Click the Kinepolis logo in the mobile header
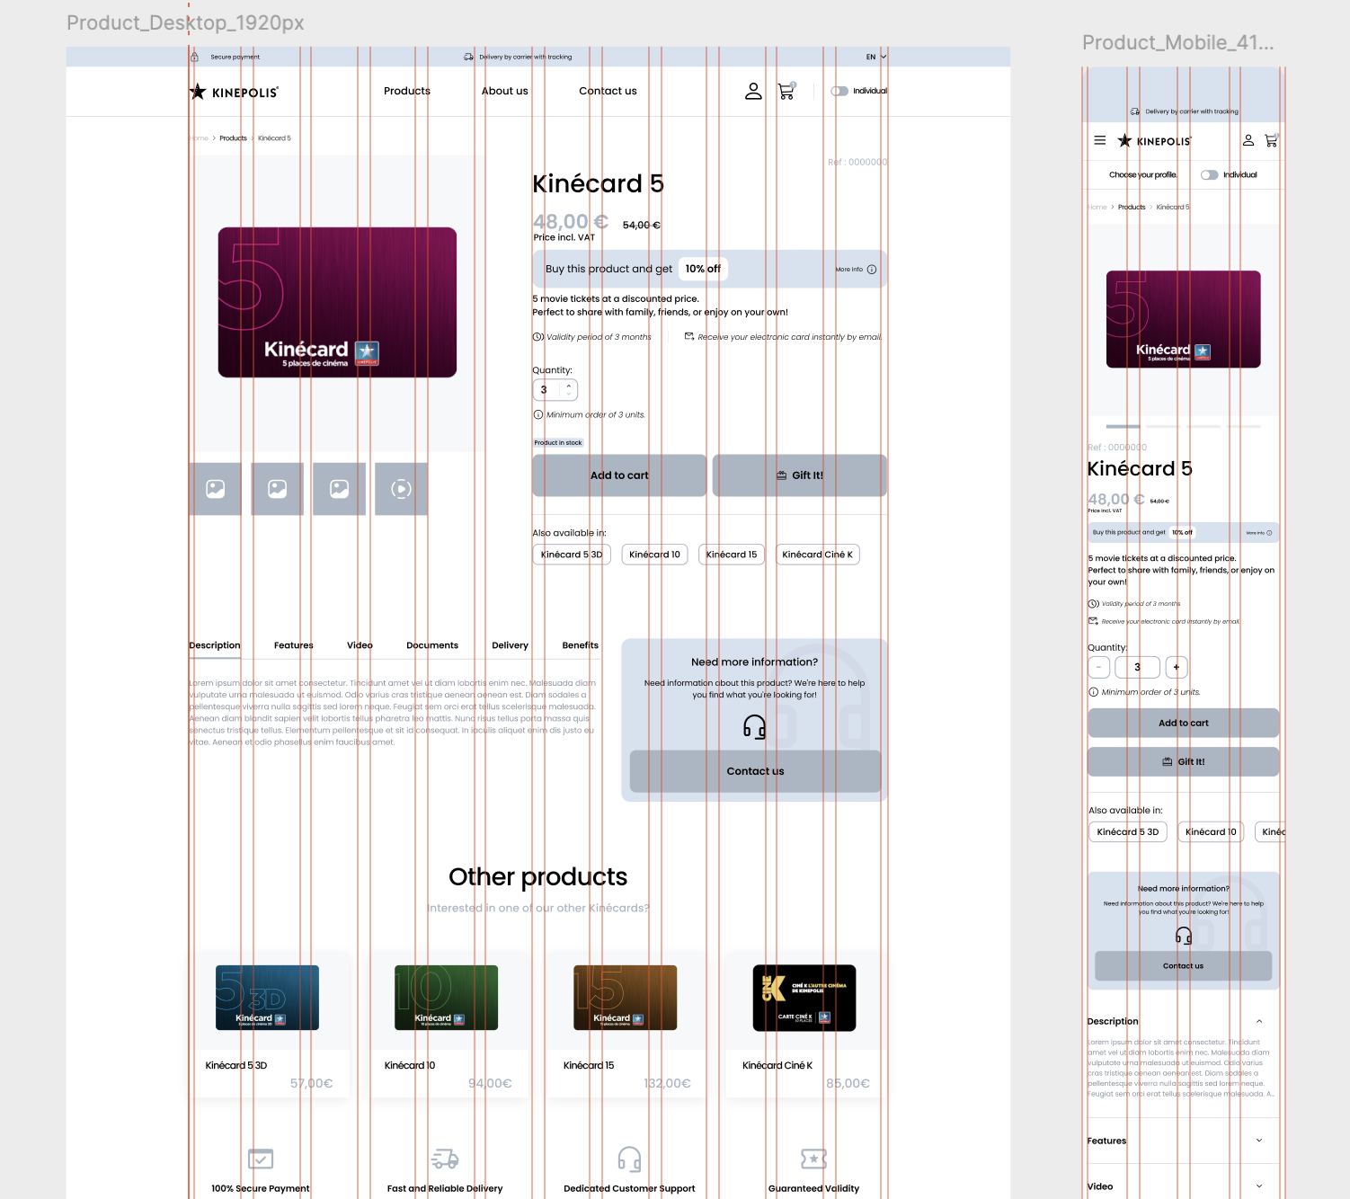This screenshot has height=1199, width=1350. tap(1154, 141)
